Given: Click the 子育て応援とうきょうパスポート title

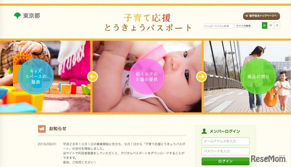Looking at the screenshot, I should click(148, 23).
